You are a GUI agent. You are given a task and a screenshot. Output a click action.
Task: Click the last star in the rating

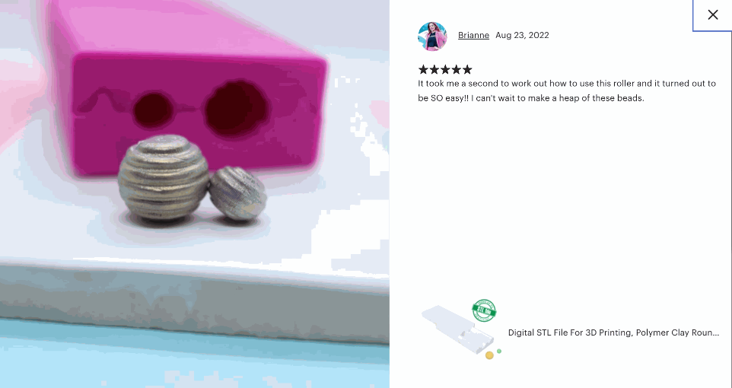pos(467,69)
